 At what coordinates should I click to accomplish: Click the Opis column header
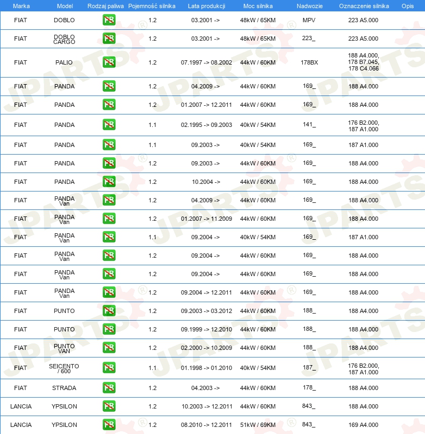[408, 6]
